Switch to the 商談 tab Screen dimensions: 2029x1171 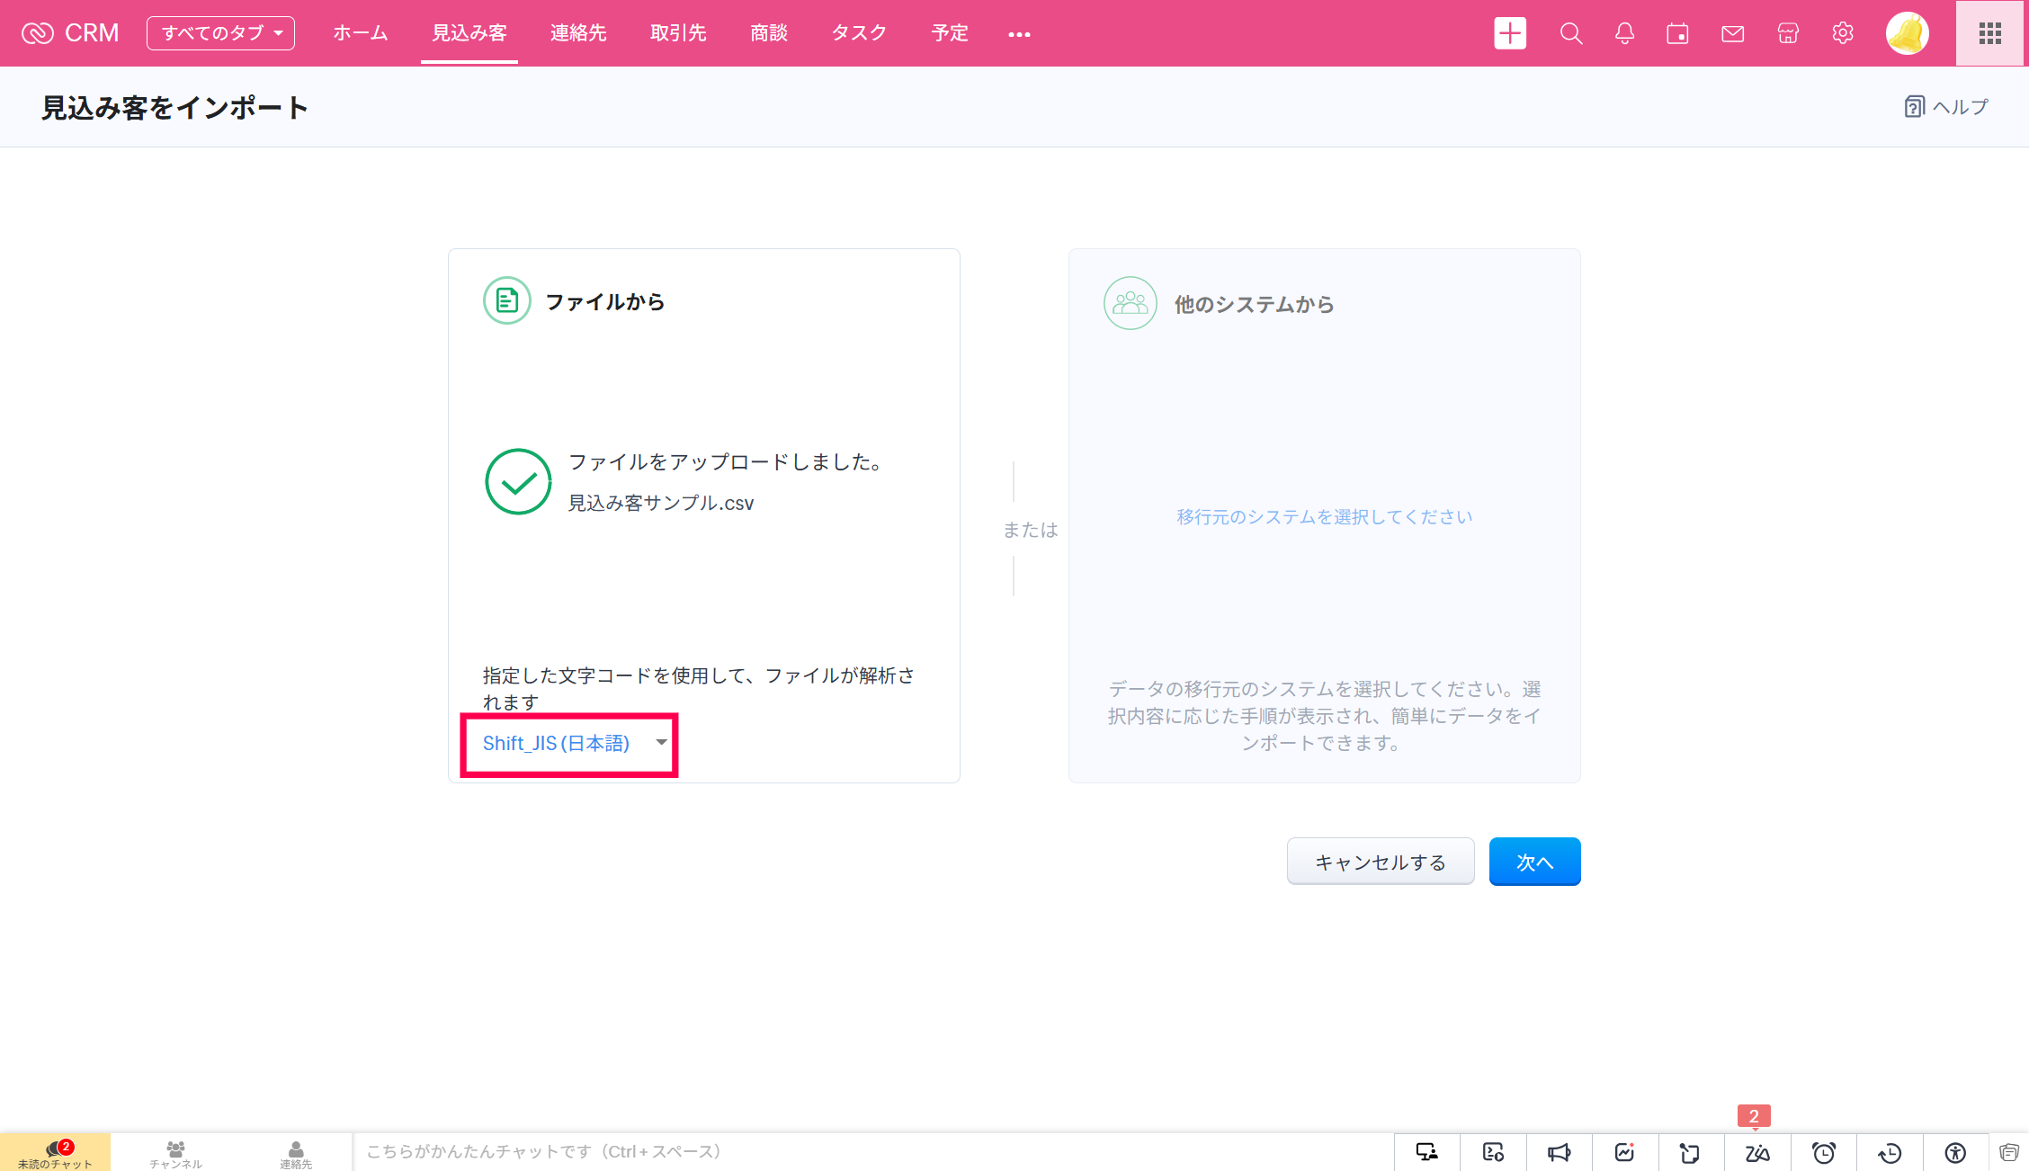[x=769, y=33]
